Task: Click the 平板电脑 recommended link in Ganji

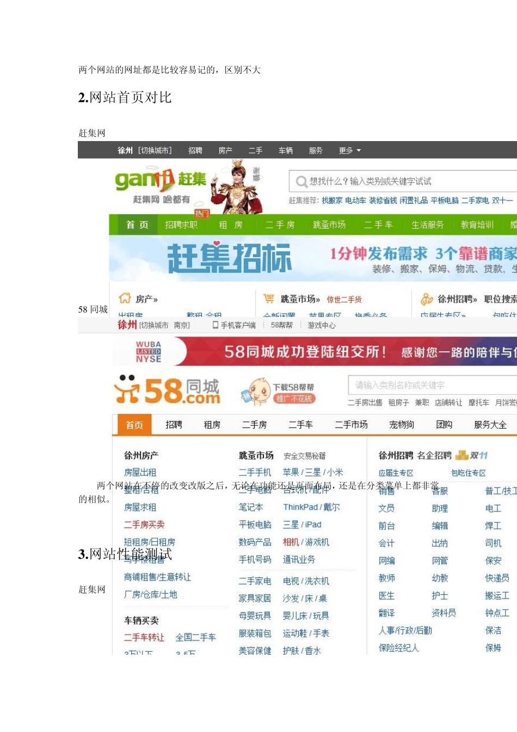Action: [x=445, y=200]
